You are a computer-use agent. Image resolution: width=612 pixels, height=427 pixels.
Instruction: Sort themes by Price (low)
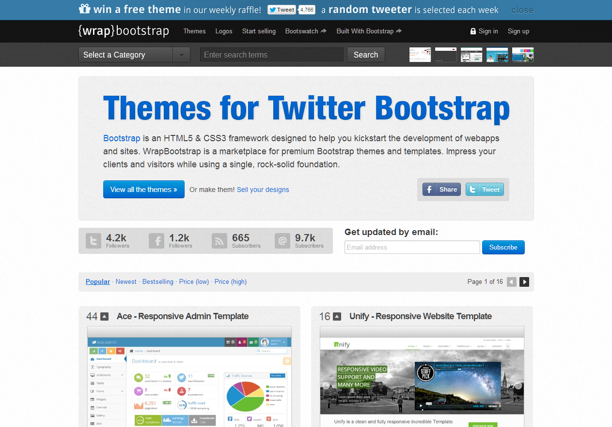[194, 281]
